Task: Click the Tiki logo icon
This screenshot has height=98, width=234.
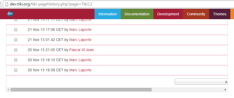Action: [x=10, y=13]
